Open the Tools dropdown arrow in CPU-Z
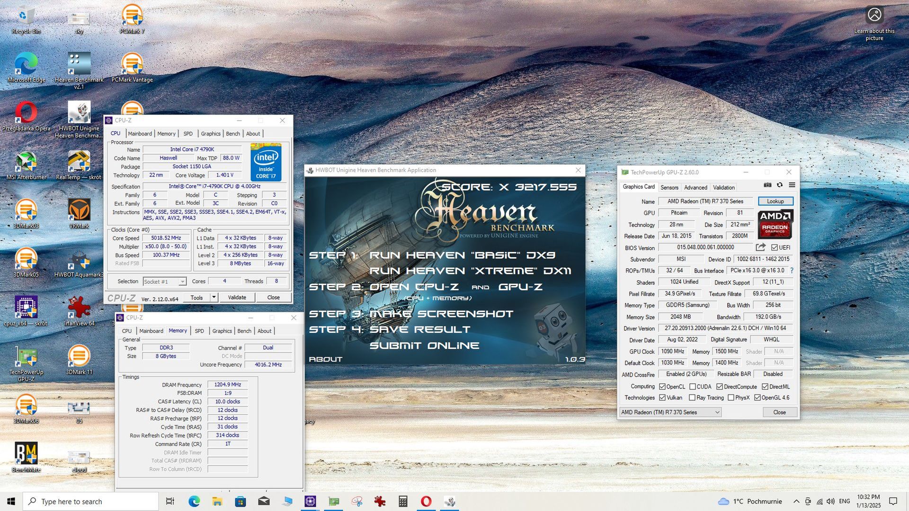 click(214, 297)
